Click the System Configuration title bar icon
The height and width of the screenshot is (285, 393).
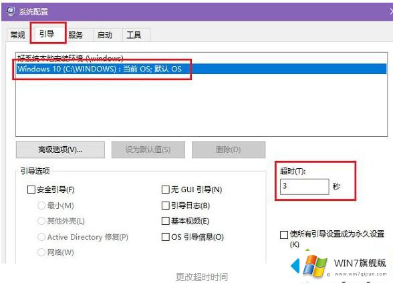point(11,11)
